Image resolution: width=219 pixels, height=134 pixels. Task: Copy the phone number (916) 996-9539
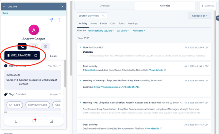coord(36,55)
